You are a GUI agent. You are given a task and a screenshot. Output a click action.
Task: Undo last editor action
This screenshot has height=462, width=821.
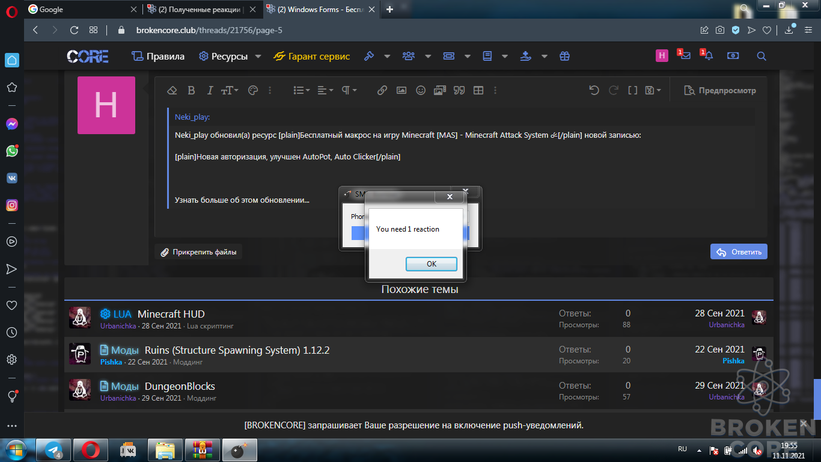tap(594, 90)
